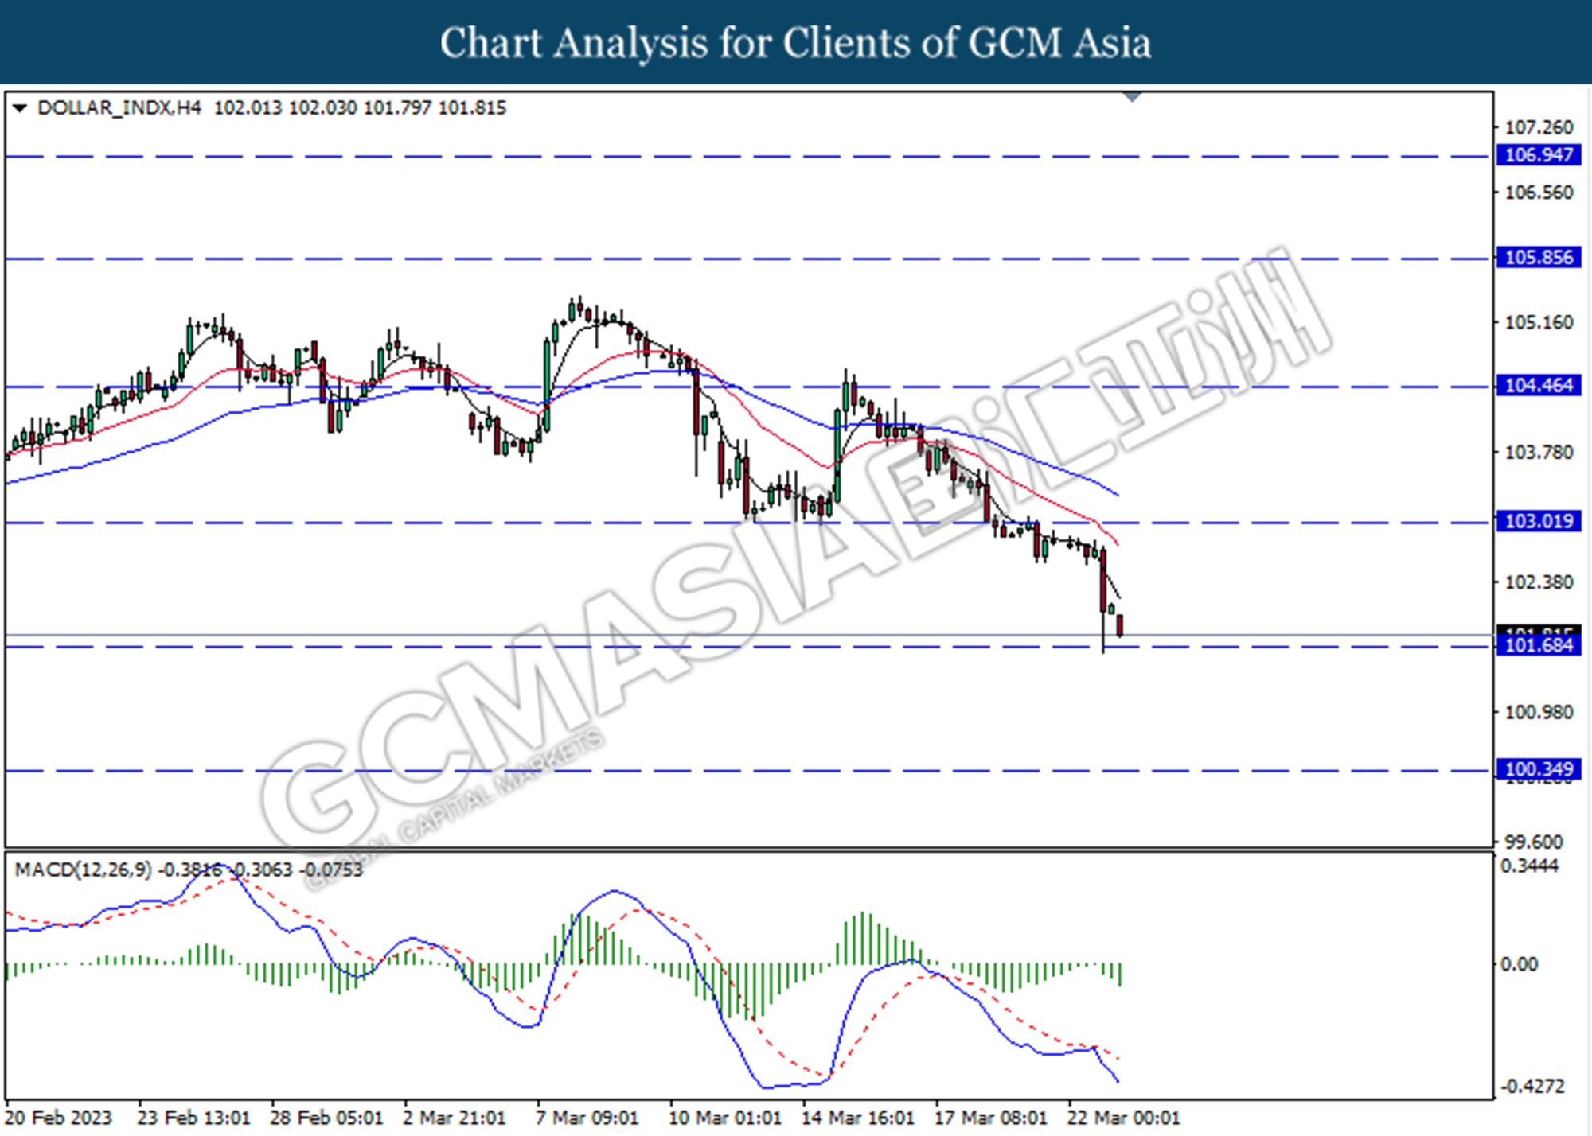Click the MACD(12,26,9) indicator label
The width and height of the screenshot is (1592, 1136).
point(83,870)
